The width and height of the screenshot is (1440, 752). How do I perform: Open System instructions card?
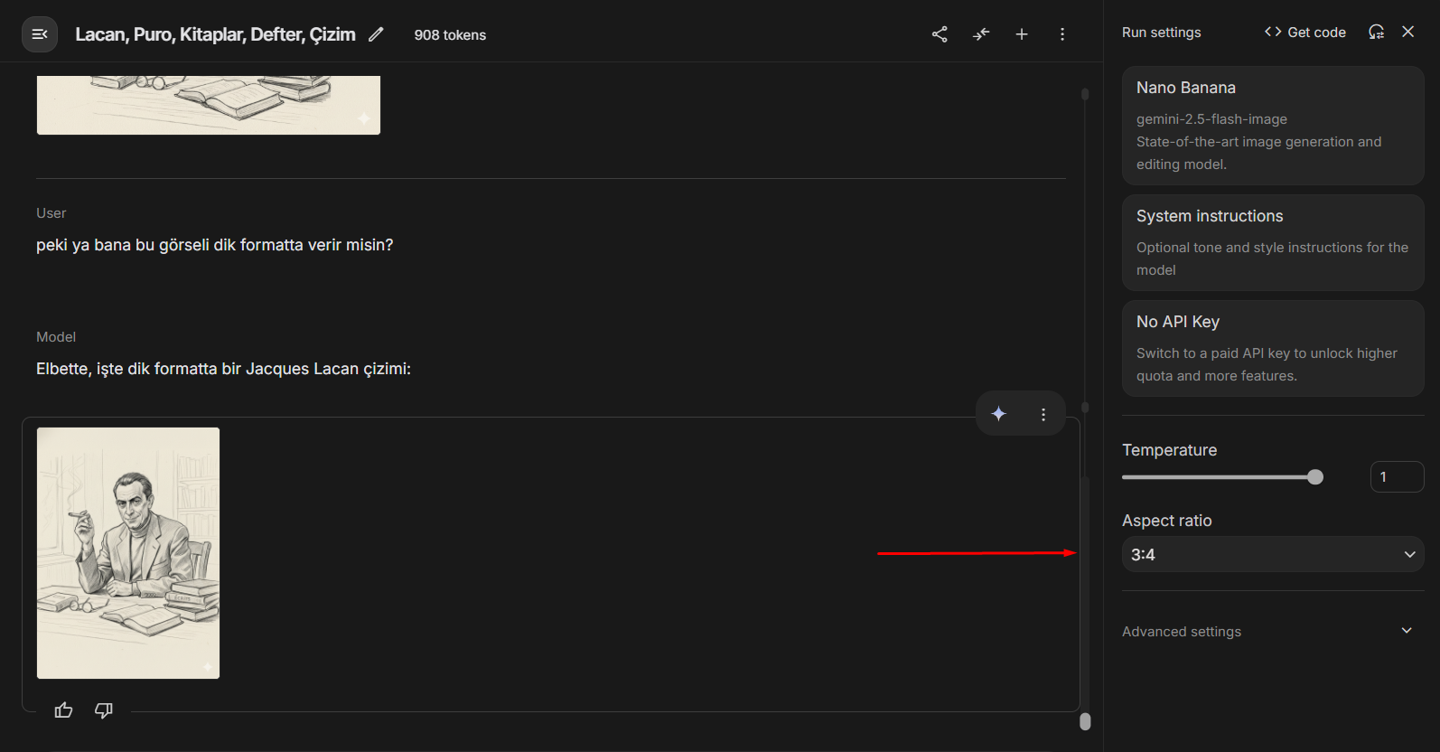tap(1273, 242)
